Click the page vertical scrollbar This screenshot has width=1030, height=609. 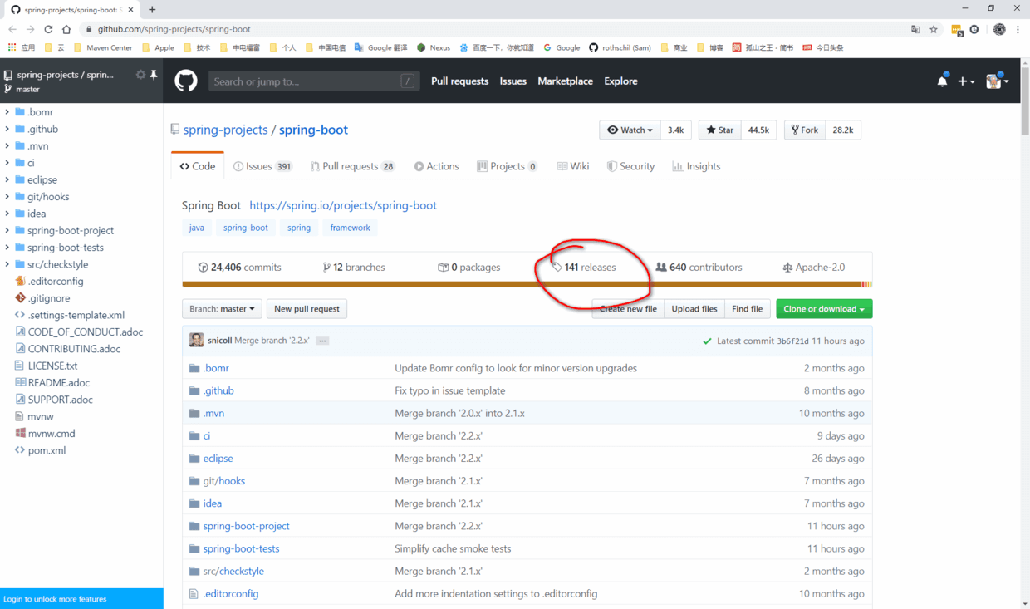click(1024, 100)
